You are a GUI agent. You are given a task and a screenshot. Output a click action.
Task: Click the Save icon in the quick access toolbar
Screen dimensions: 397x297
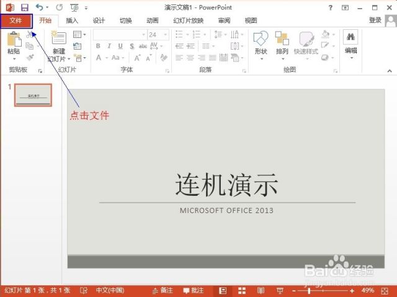point(25,7)
